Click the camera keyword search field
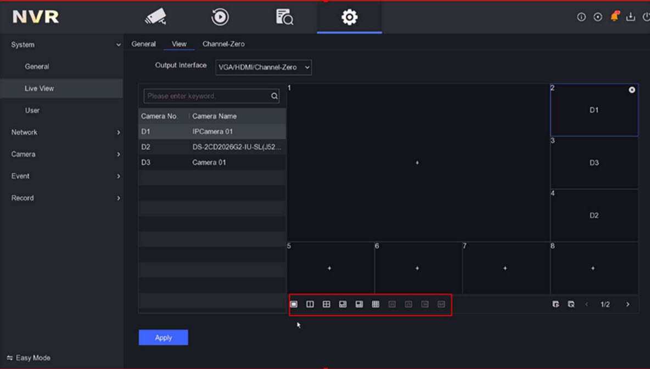The height and width of the screenshot is (369, 650). 206,96
